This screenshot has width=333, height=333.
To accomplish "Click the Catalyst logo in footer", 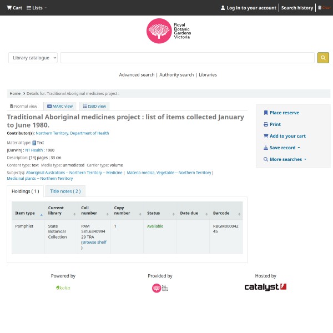I will coord(265,287).
